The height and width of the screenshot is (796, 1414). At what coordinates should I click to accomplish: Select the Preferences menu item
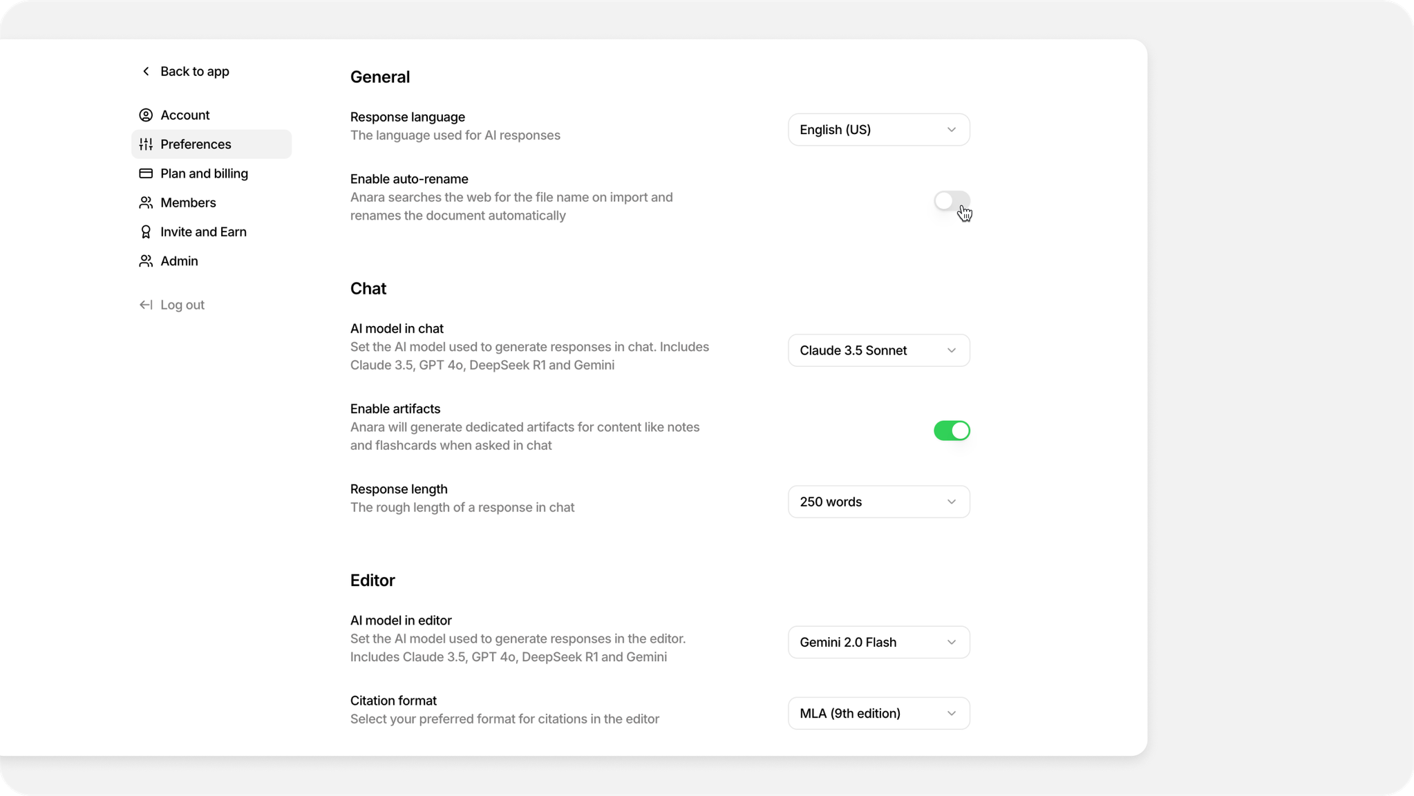(196, 144)
